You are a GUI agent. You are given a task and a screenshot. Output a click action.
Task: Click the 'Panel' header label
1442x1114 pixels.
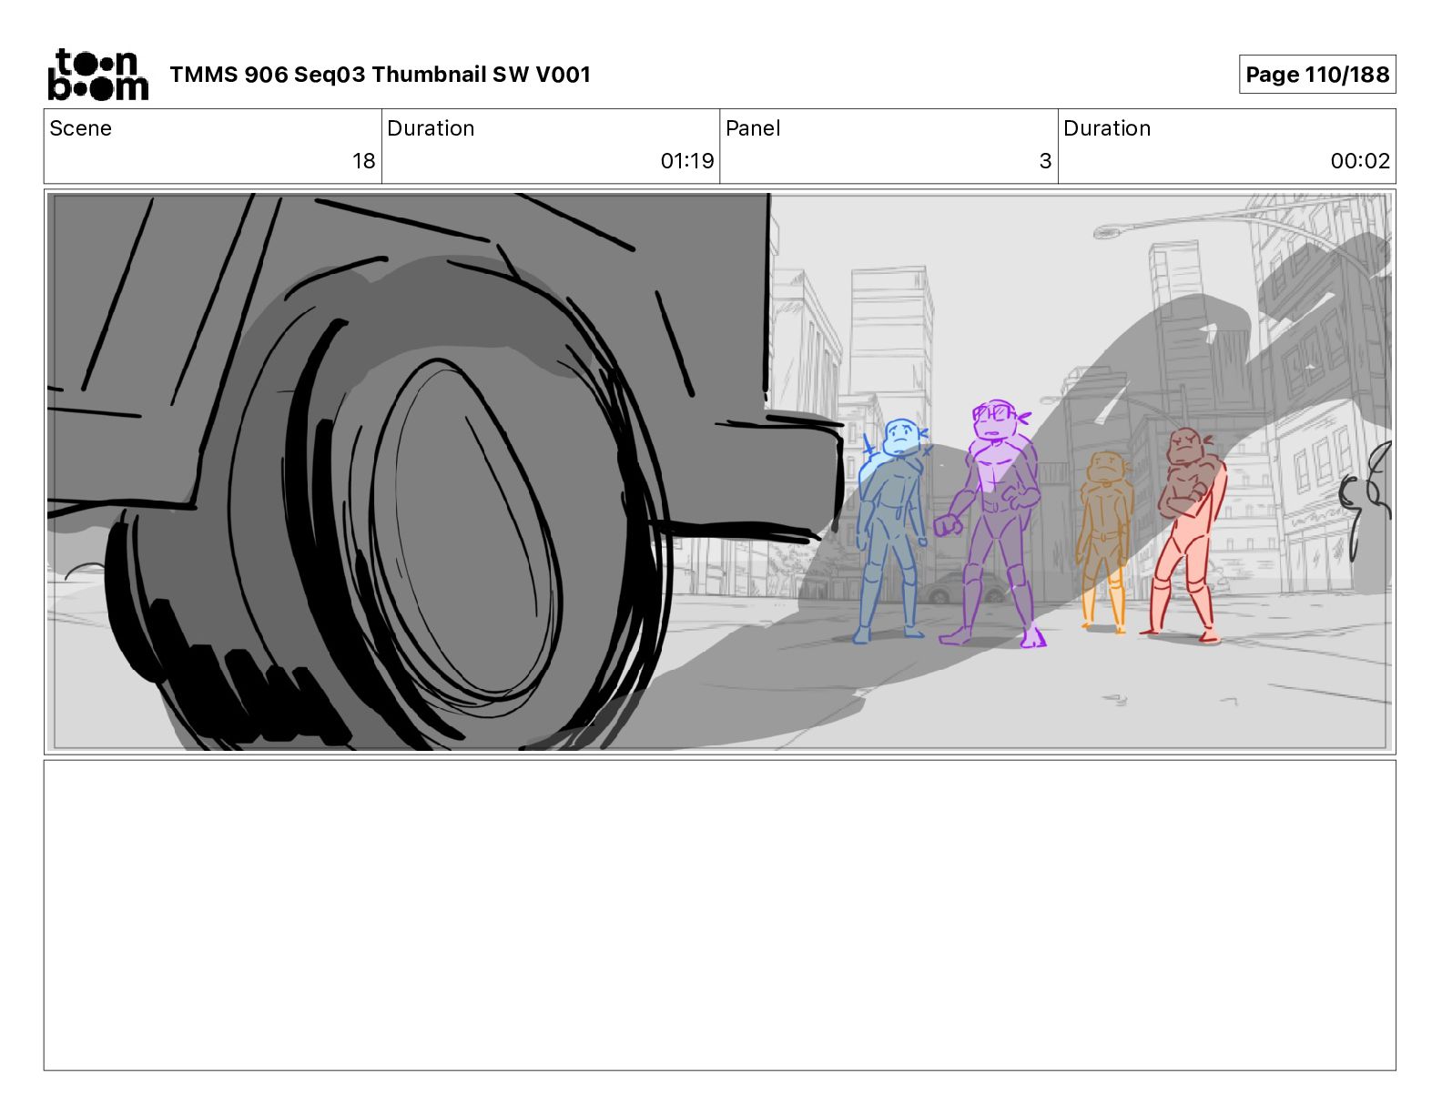click(753, 128)
